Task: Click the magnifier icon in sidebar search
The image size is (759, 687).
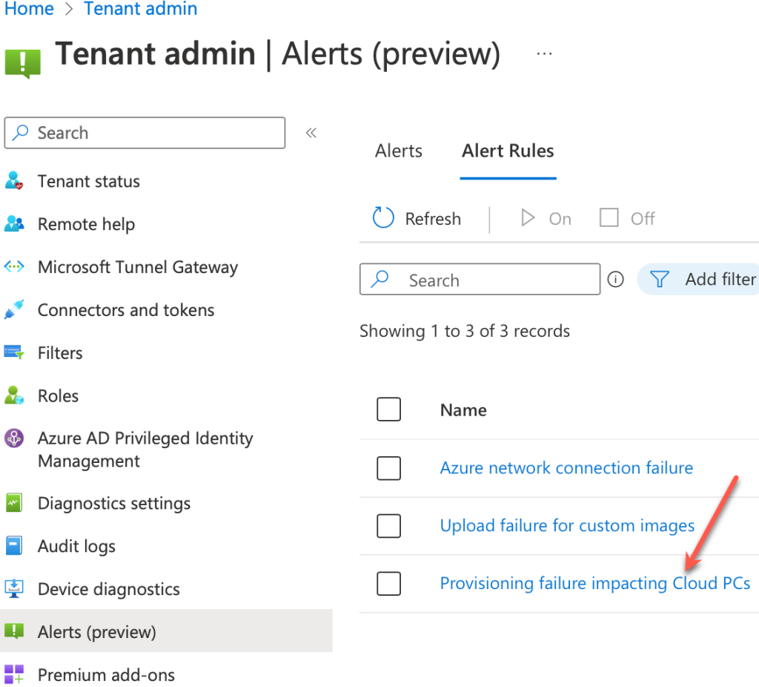Action: [20, 132]
